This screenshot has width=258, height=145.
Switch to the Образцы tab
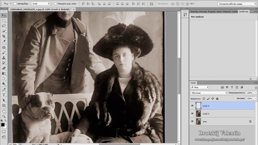click(227, 12)
